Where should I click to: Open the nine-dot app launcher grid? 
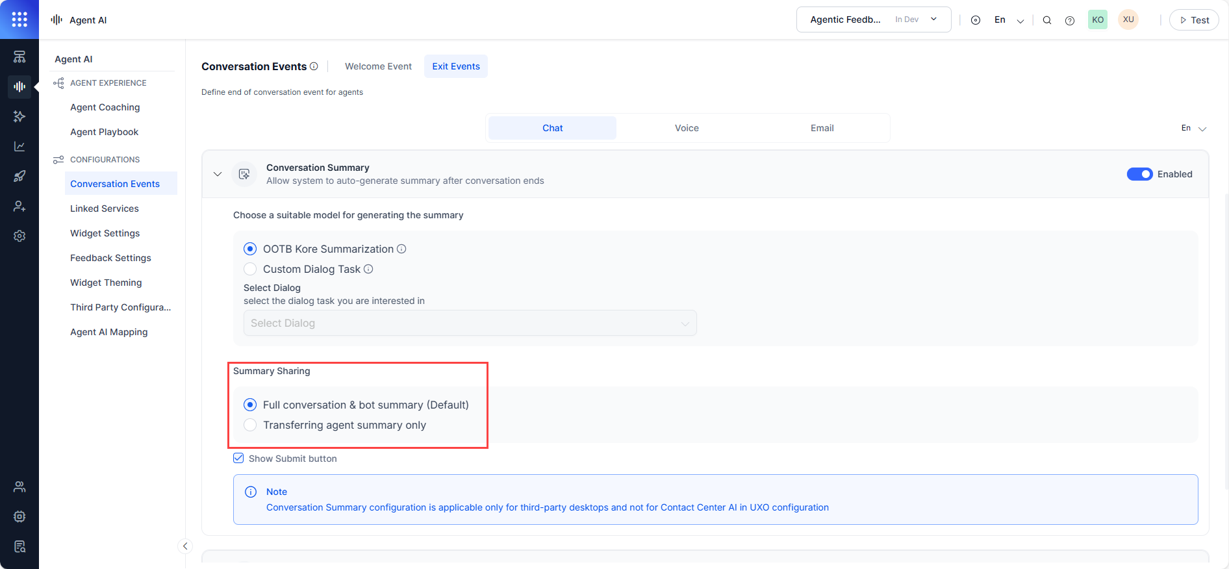[x=19, y=19]
